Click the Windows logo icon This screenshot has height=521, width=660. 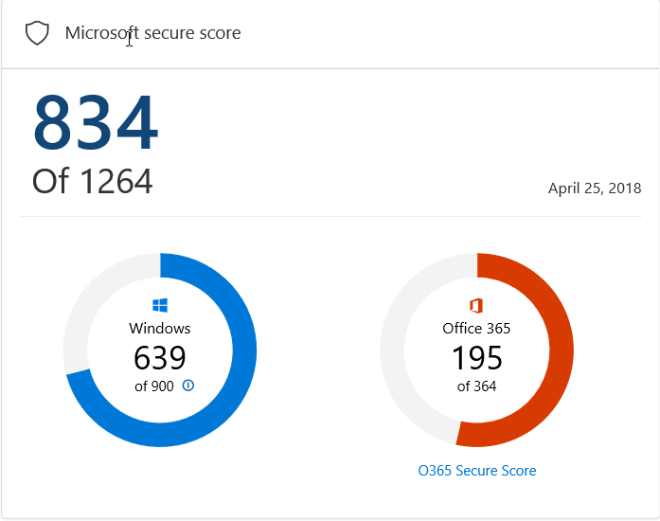160,305
